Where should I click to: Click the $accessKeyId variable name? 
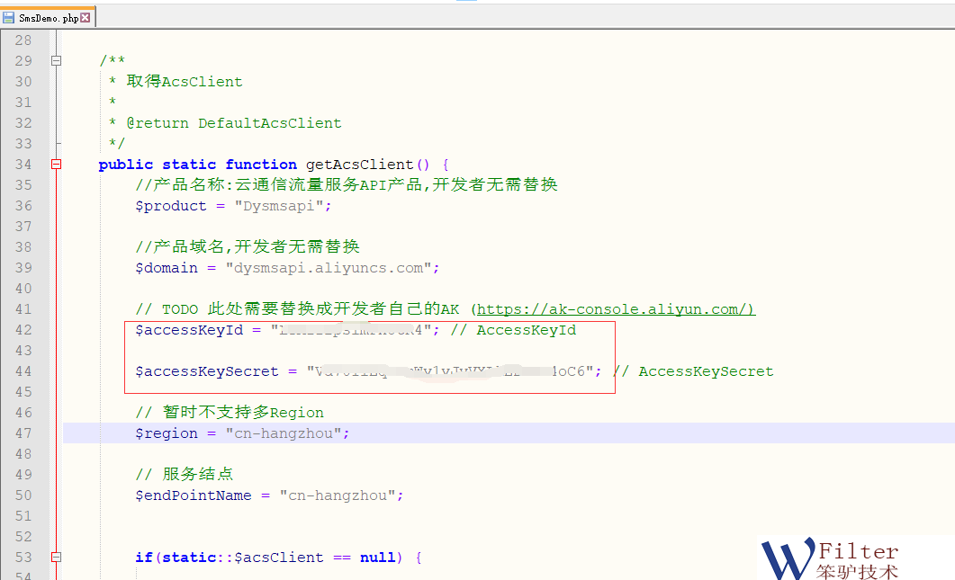pyautogui.click(x=189, y=330)
